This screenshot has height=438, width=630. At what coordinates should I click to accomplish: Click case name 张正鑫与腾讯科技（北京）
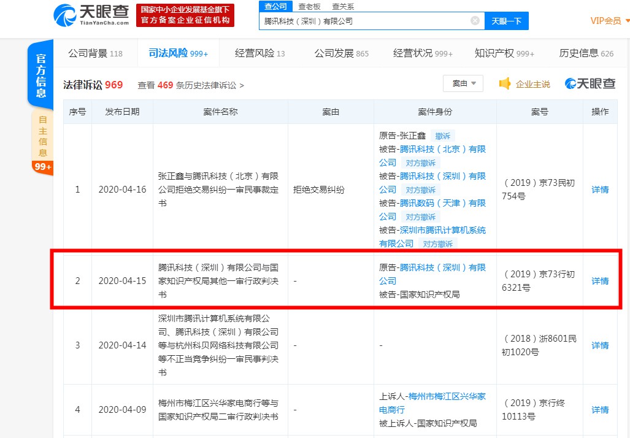point(218,190)
